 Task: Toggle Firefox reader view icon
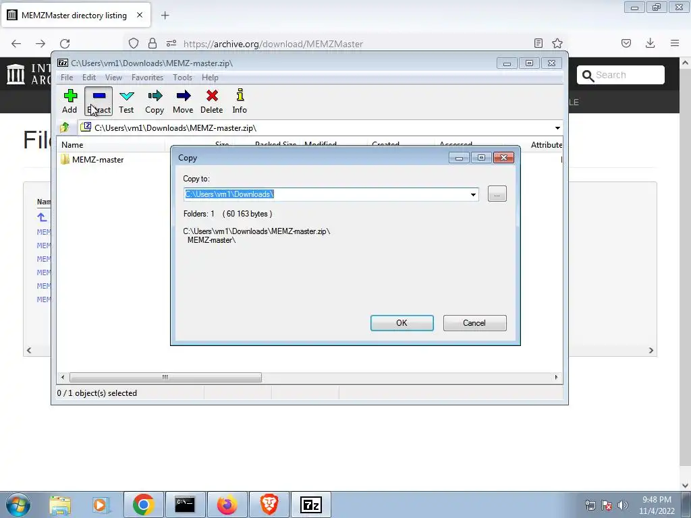538,43
